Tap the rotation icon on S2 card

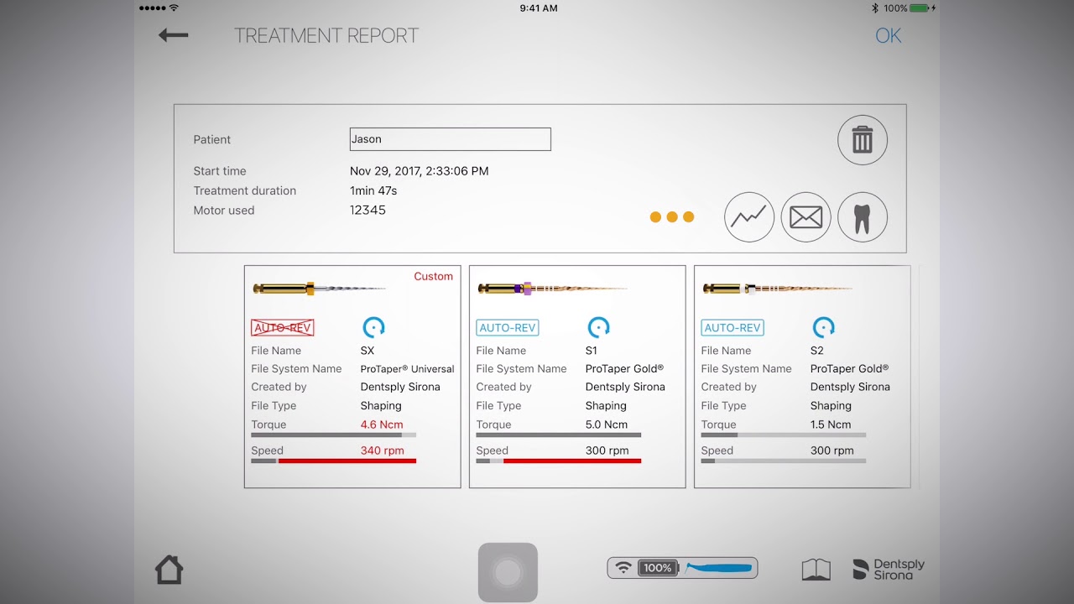(824, 327)
